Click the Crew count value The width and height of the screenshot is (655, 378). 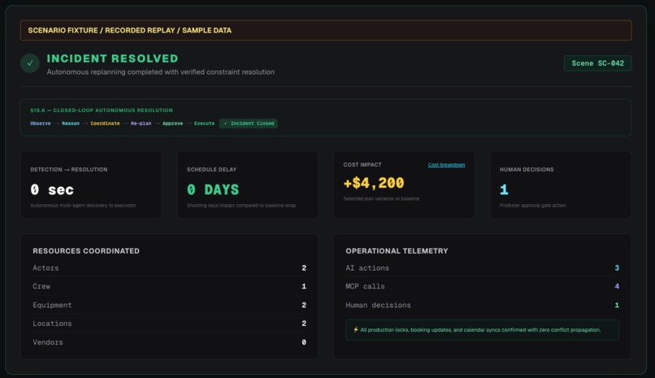pyautogui.click(x=304, y=286)
